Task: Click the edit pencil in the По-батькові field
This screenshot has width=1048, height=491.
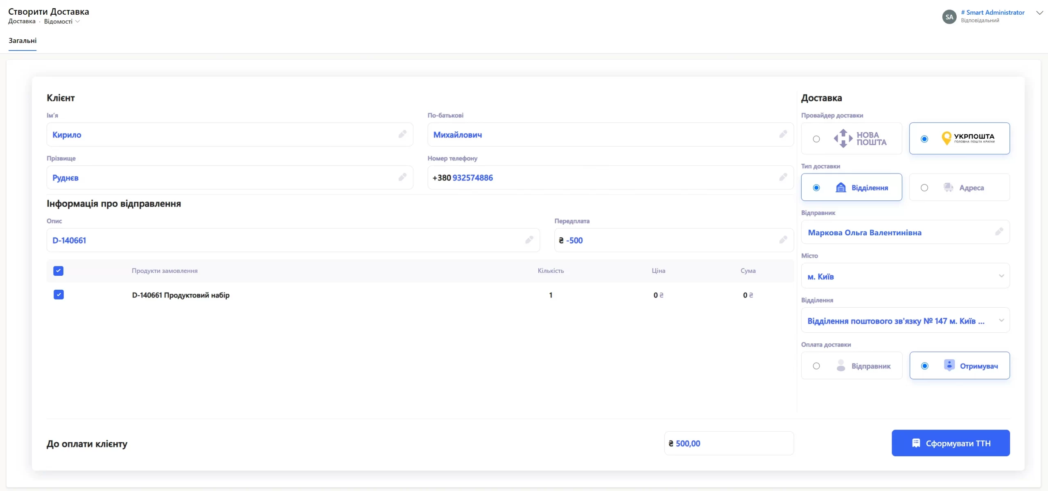Action: 783,134
